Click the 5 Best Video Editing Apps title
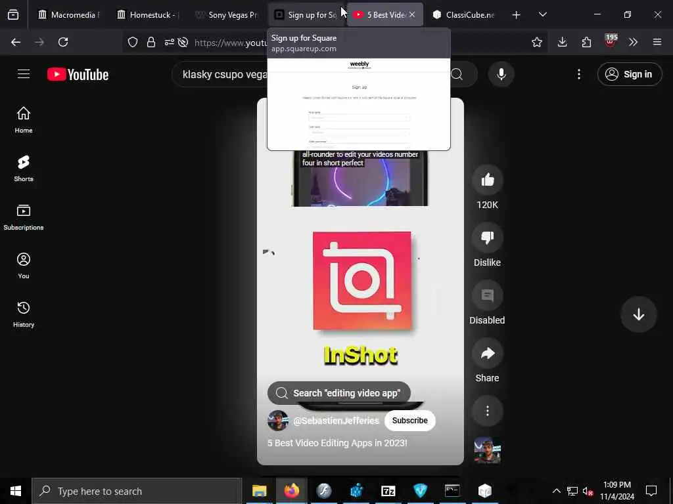This screenshot has width=673, height=504. click(x=337, y=443)
